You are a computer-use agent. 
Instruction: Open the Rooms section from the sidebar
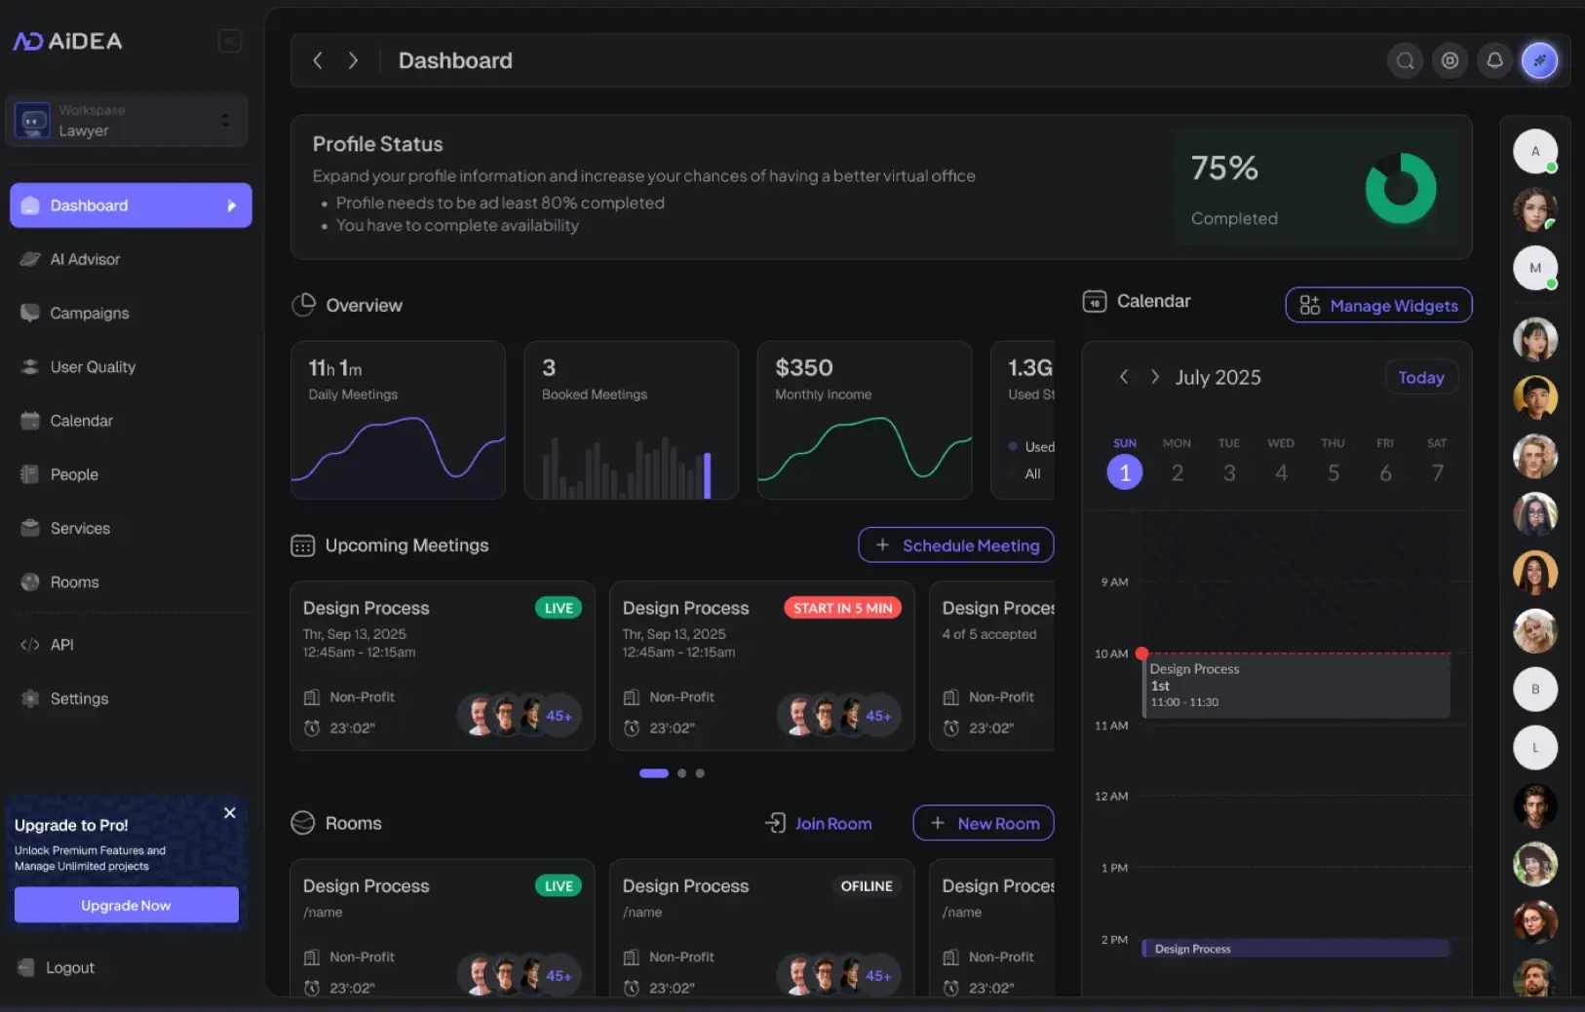pos(74,581)
